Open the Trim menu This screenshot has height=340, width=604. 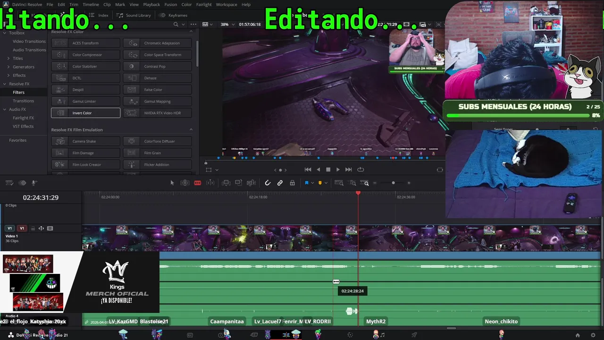[x=74, y=4]
